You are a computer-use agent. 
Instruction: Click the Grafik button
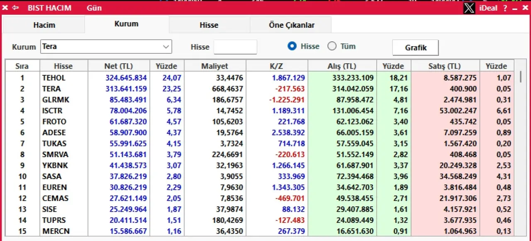point(415,48)
